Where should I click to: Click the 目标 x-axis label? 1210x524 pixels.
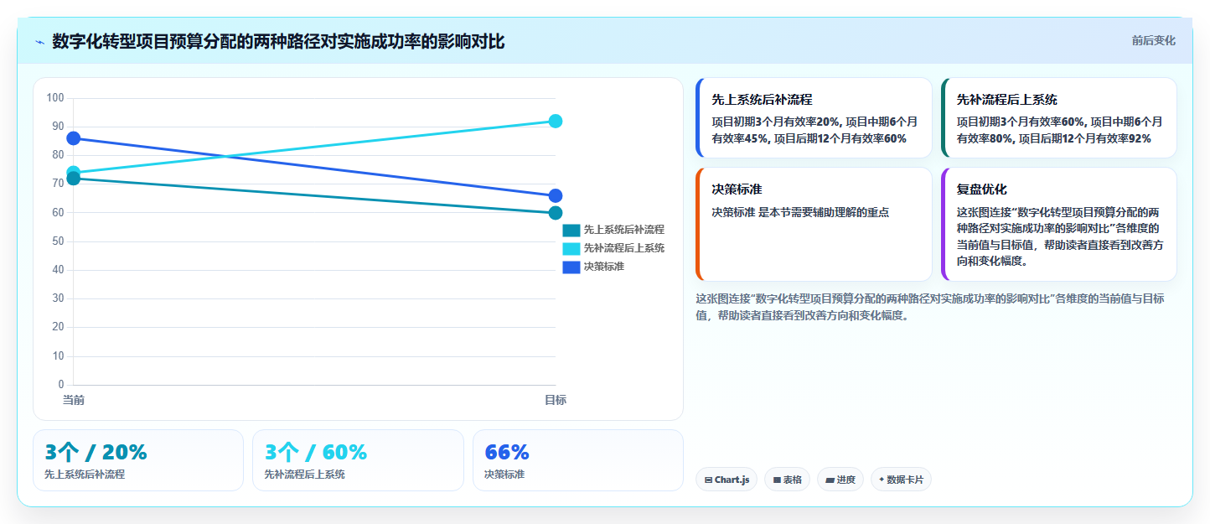coord(556,400)
